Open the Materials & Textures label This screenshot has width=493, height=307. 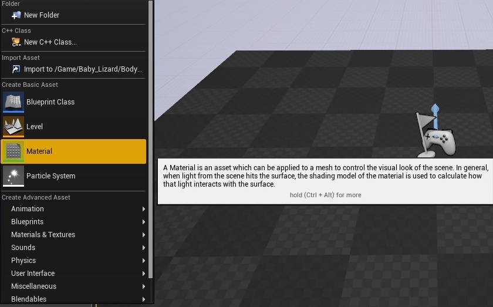point(43,235)
